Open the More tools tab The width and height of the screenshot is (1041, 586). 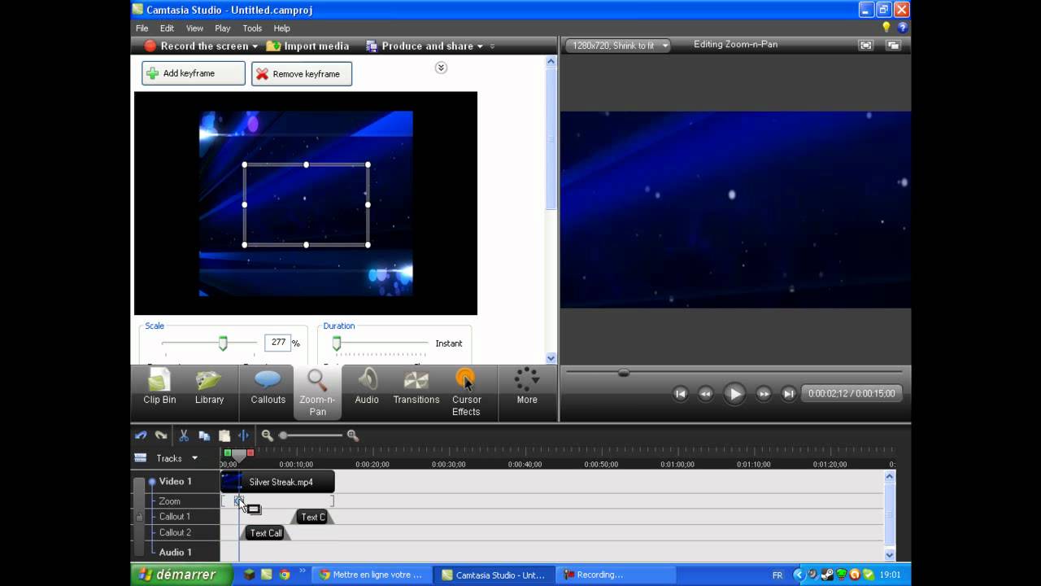(x=527, y=387)
